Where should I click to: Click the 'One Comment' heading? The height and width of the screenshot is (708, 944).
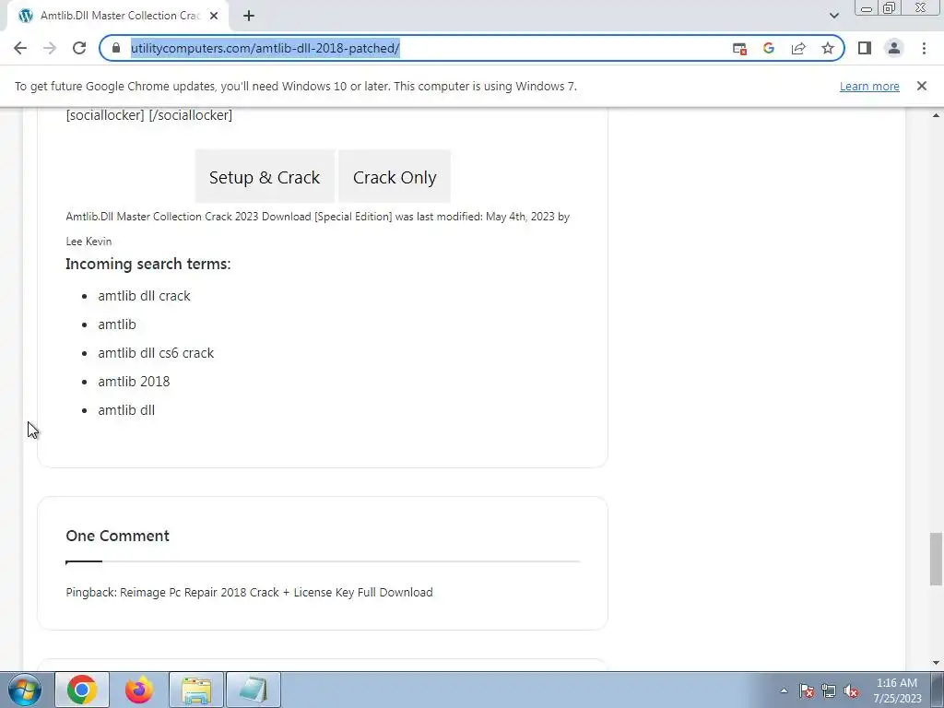117,536
